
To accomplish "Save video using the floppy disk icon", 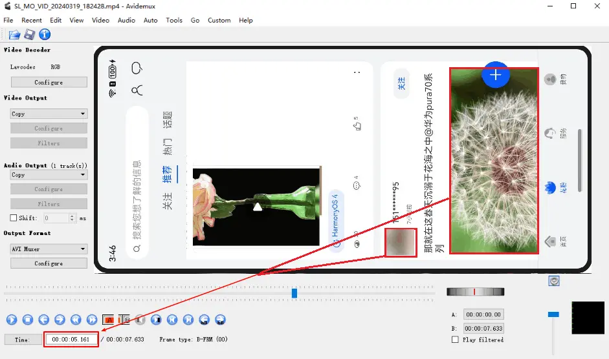I will coord(30,34).
